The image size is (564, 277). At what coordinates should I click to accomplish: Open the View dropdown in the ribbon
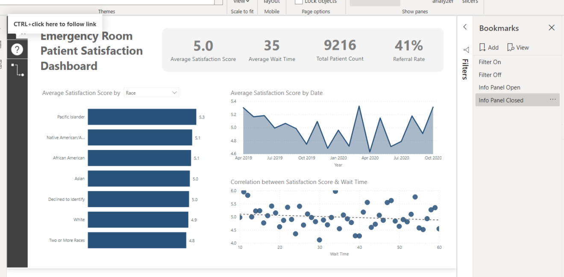(x=241, y=2)
